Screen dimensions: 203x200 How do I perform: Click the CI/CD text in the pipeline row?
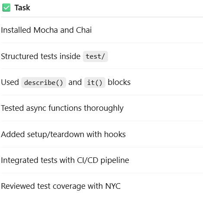point(88,160)
